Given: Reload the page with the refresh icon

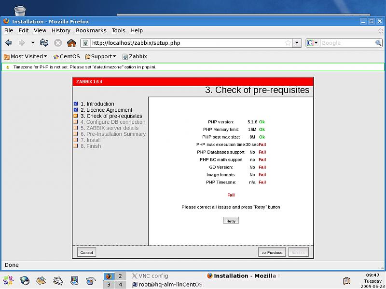Looking at the screenshot, I should point(44,43).
